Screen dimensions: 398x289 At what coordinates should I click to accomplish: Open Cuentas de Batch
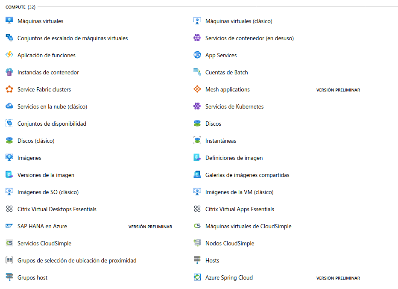(x=227, y=72)
